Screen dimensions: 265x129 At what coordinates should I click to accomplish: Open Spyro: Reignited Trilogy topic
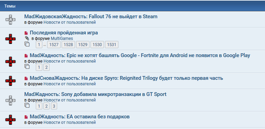126,78
